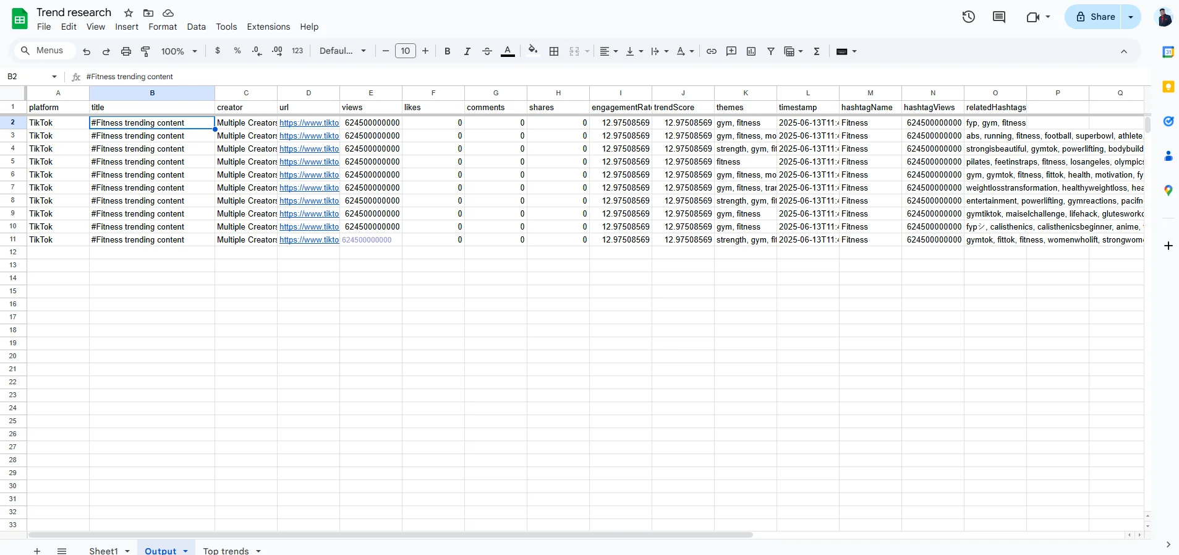Open the Google Sheets home icon
Image resolution: width=1179 pixels, height=555 pixels.
(20, 19)
